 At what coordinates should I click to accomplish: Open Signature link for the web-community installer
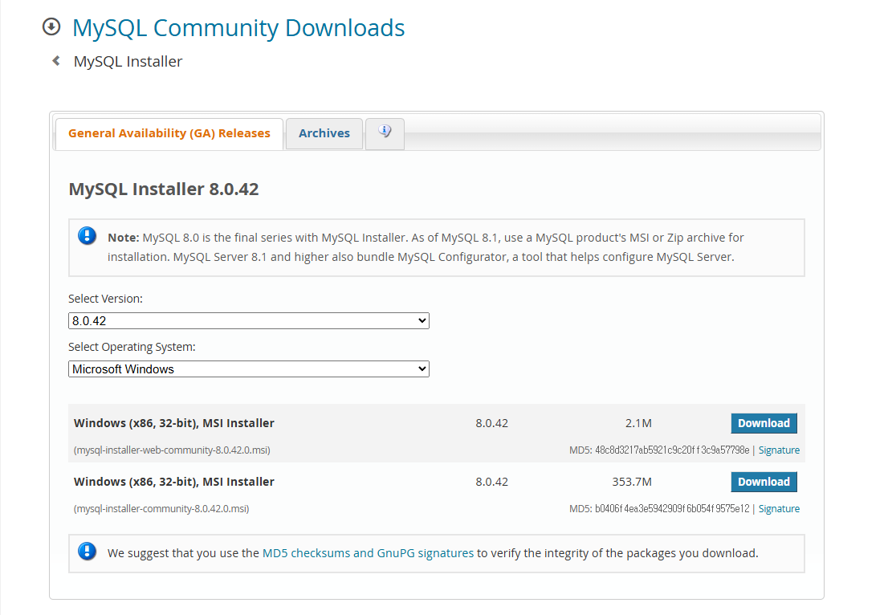[780, 450]
